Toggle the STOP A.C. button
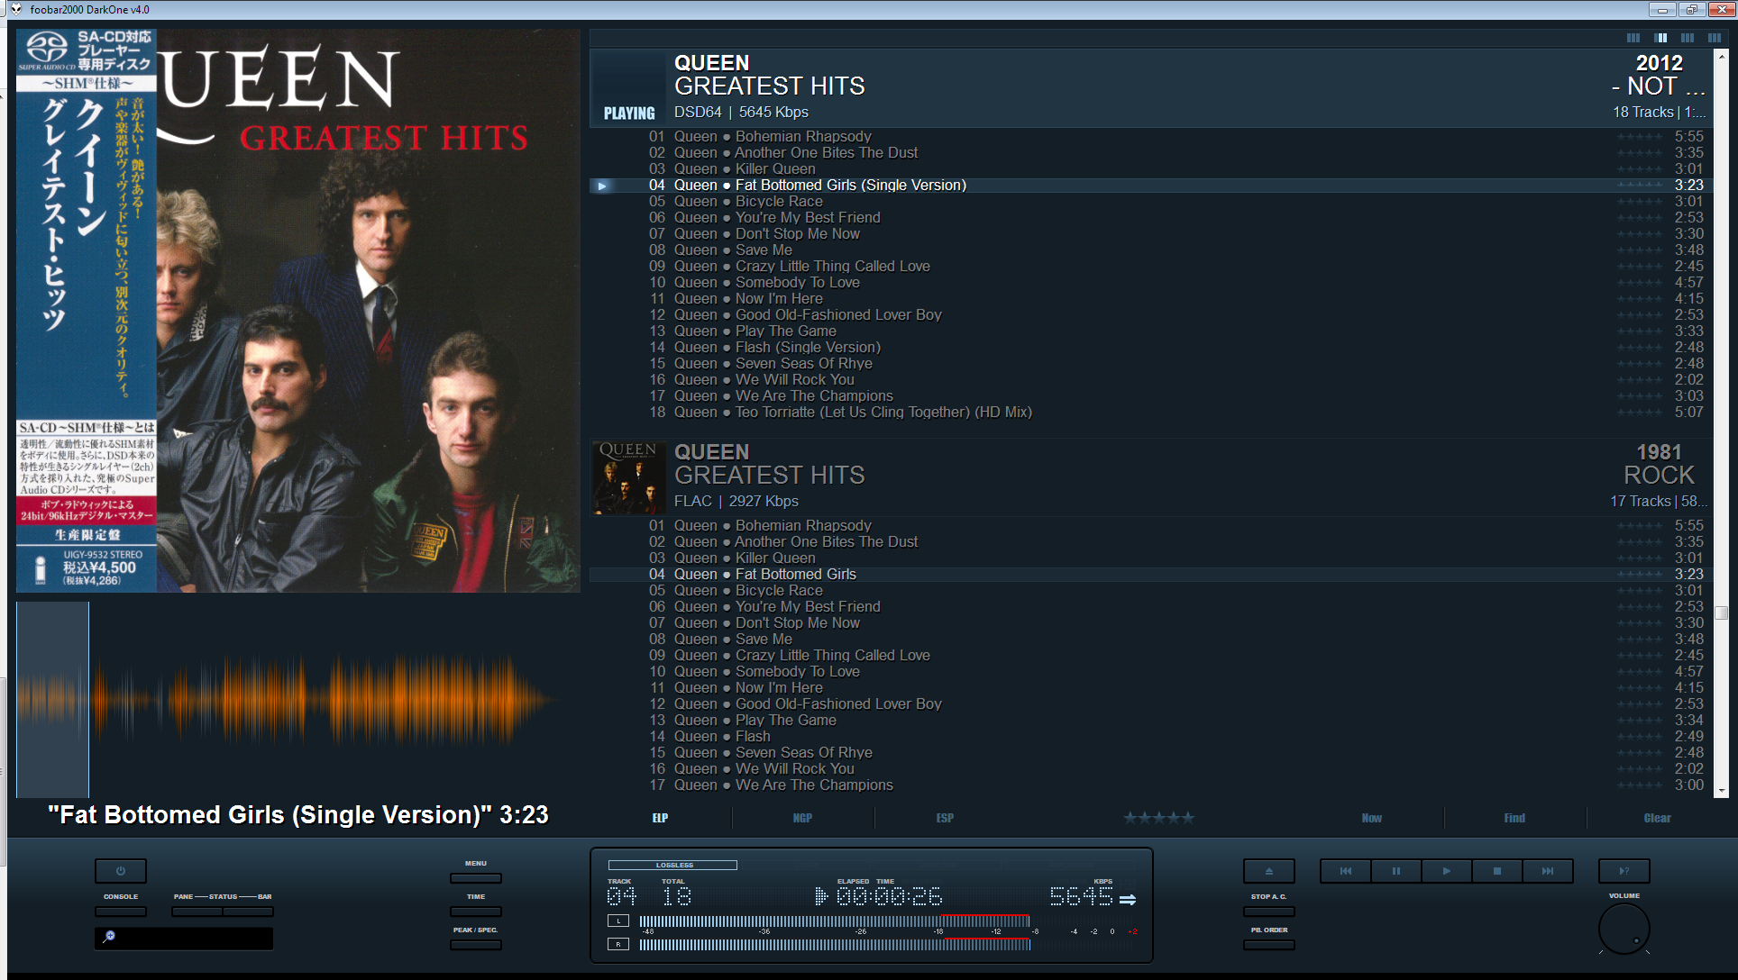 (x=1268, y=912)
